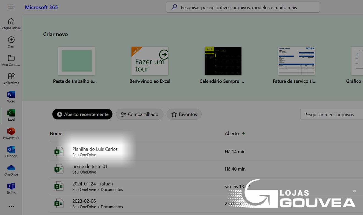This screenshot has height=215, width=363.
Task: Open OneDrive from the sidebar
Action: pos(11,170)
